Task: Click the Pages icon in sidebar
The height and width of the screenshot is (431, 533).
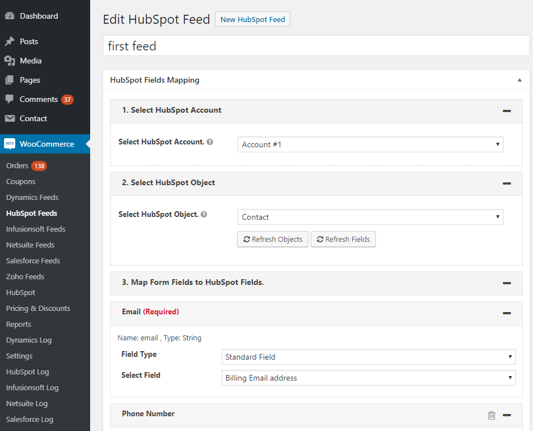Action: [x=10, y=80]
